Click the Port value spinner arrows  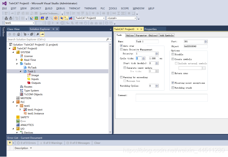click(206, 41)
